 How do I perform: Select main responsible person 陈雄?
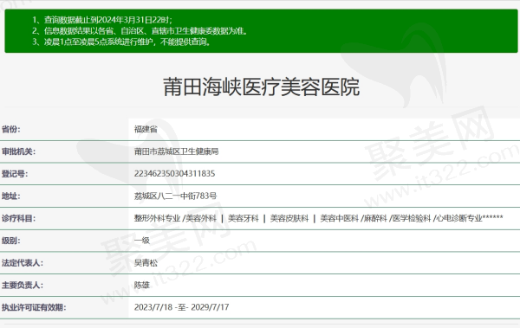pyautogui.click(x=142, y=286)
